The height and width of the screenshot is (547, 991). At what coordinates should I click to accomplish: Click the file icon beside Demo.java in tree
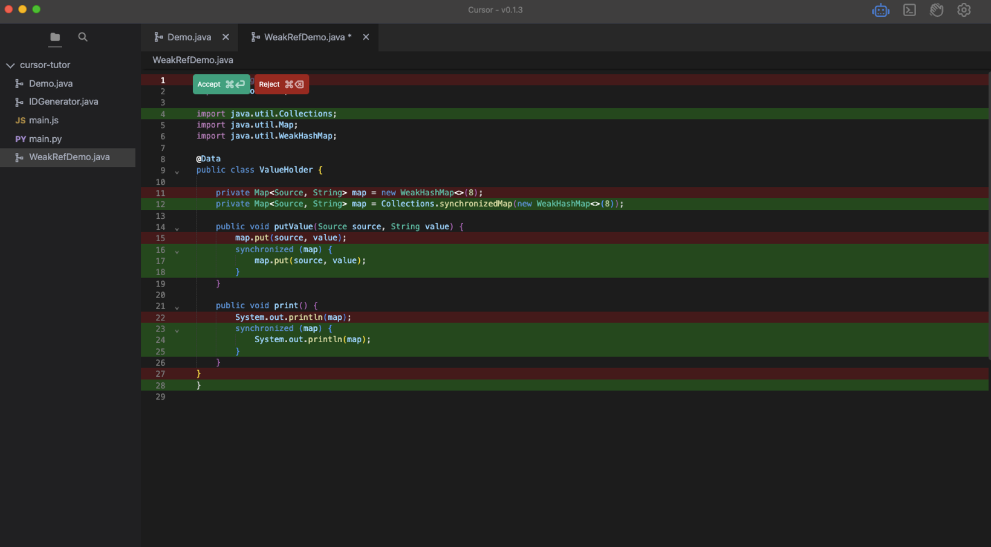[20, 83]
